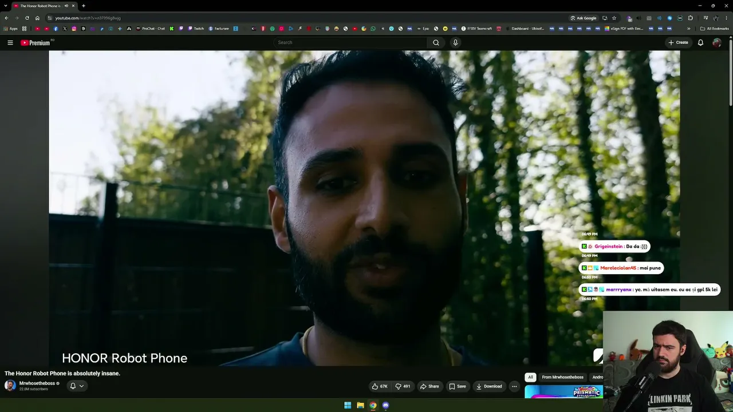Open eSign PDF bookmark
The height and width of the screenshot is (412, 733).
pyautogui.click(x=624, y=29)
